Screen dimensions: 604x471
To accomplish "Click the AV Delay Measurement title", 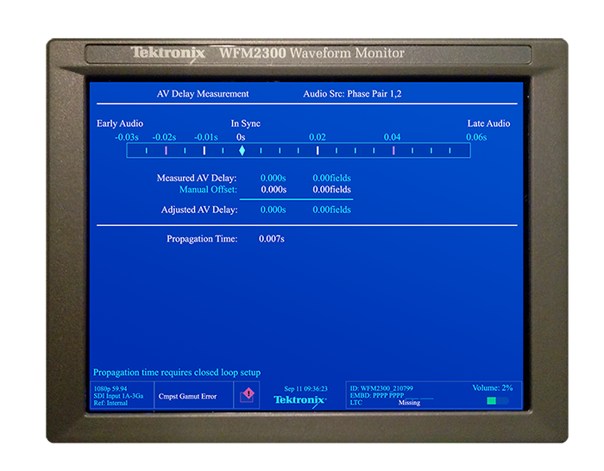I will [203, 93].
